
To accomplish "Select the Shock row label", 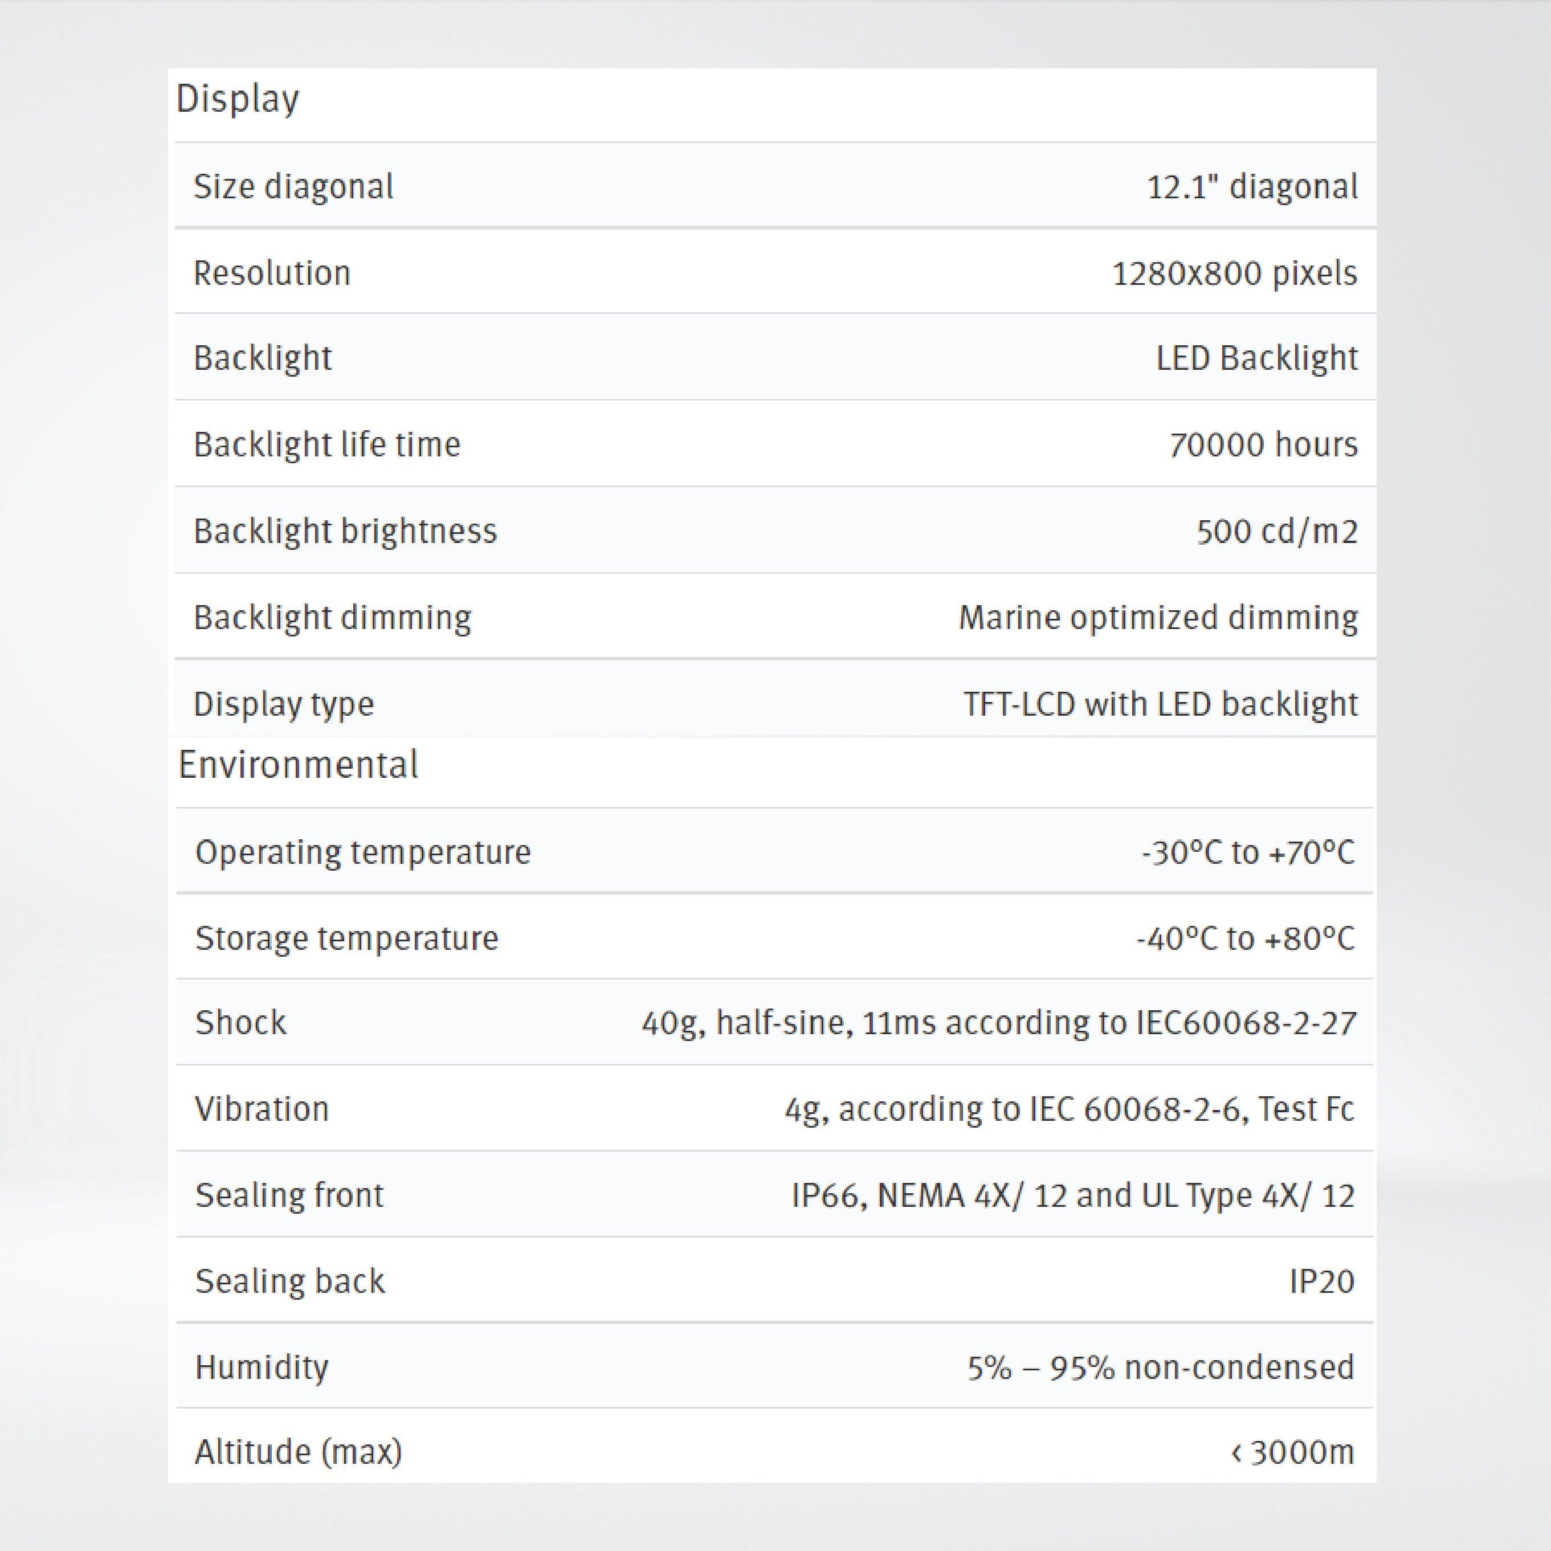I will (x=240, y=1023).
